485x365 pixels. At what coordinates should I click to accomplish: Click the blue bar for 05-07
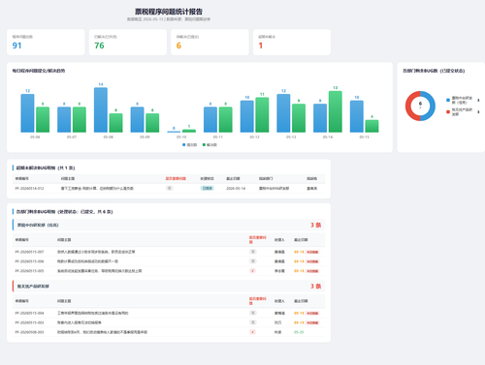coord(64,120)
